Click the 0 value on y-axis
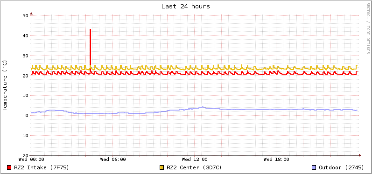 coord(27,115)
